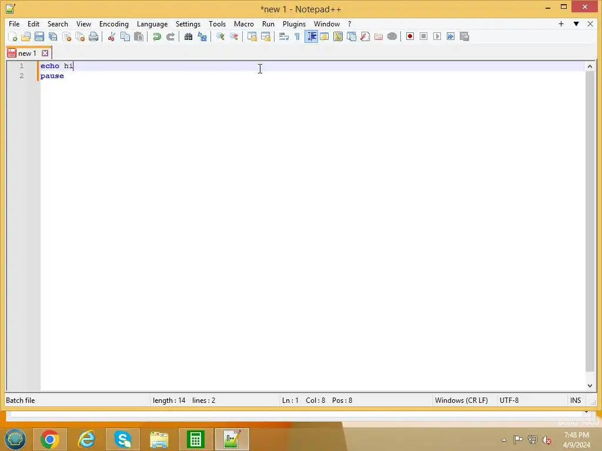Select the new 1 document tab
This screenshot has width=602, height=451.
point(27,53)
